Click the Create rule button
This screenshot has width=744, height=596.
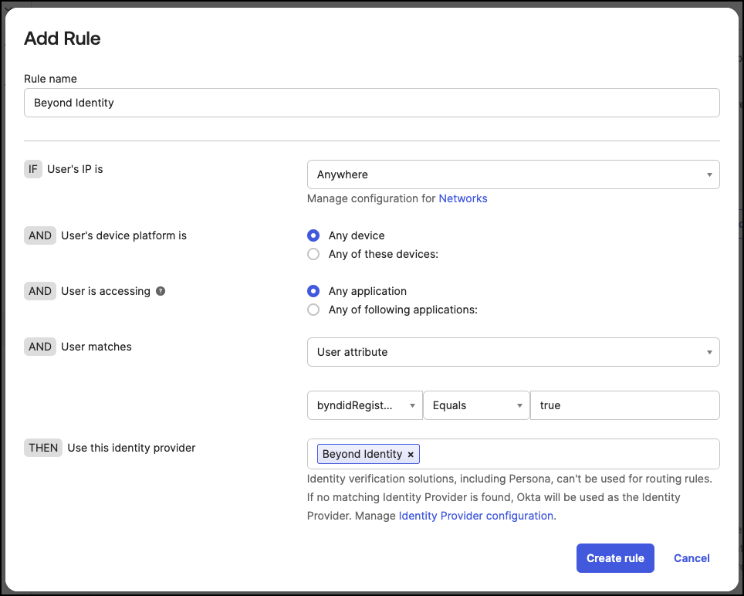click(615, 558)
